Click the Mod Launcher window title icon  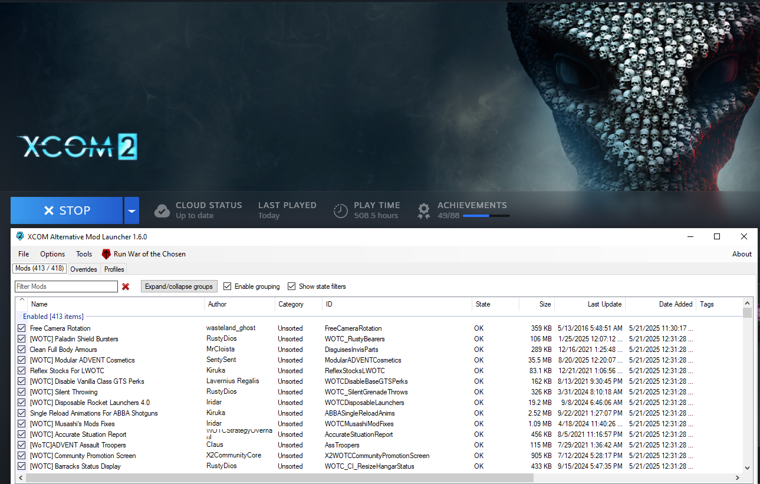[20, 236]
